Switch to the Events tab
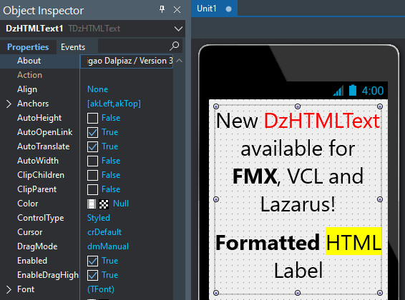The width and height of the screenshot is (405, 300). coord(73,47)
